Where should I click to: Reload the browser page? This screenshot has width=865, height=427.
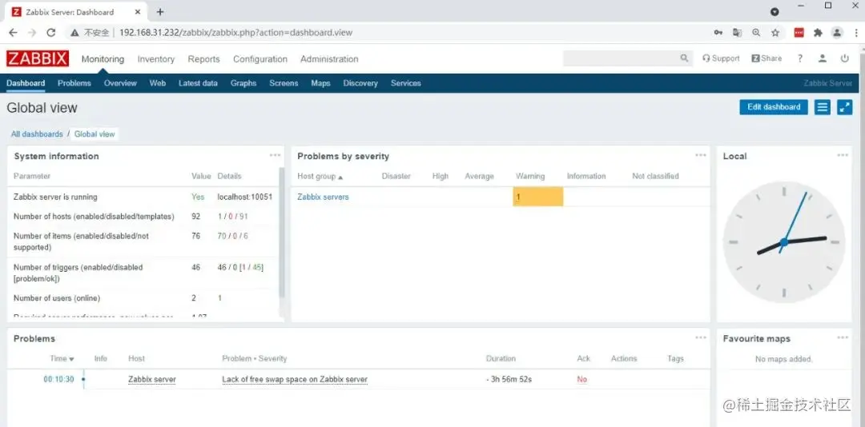tap(50, 33)
